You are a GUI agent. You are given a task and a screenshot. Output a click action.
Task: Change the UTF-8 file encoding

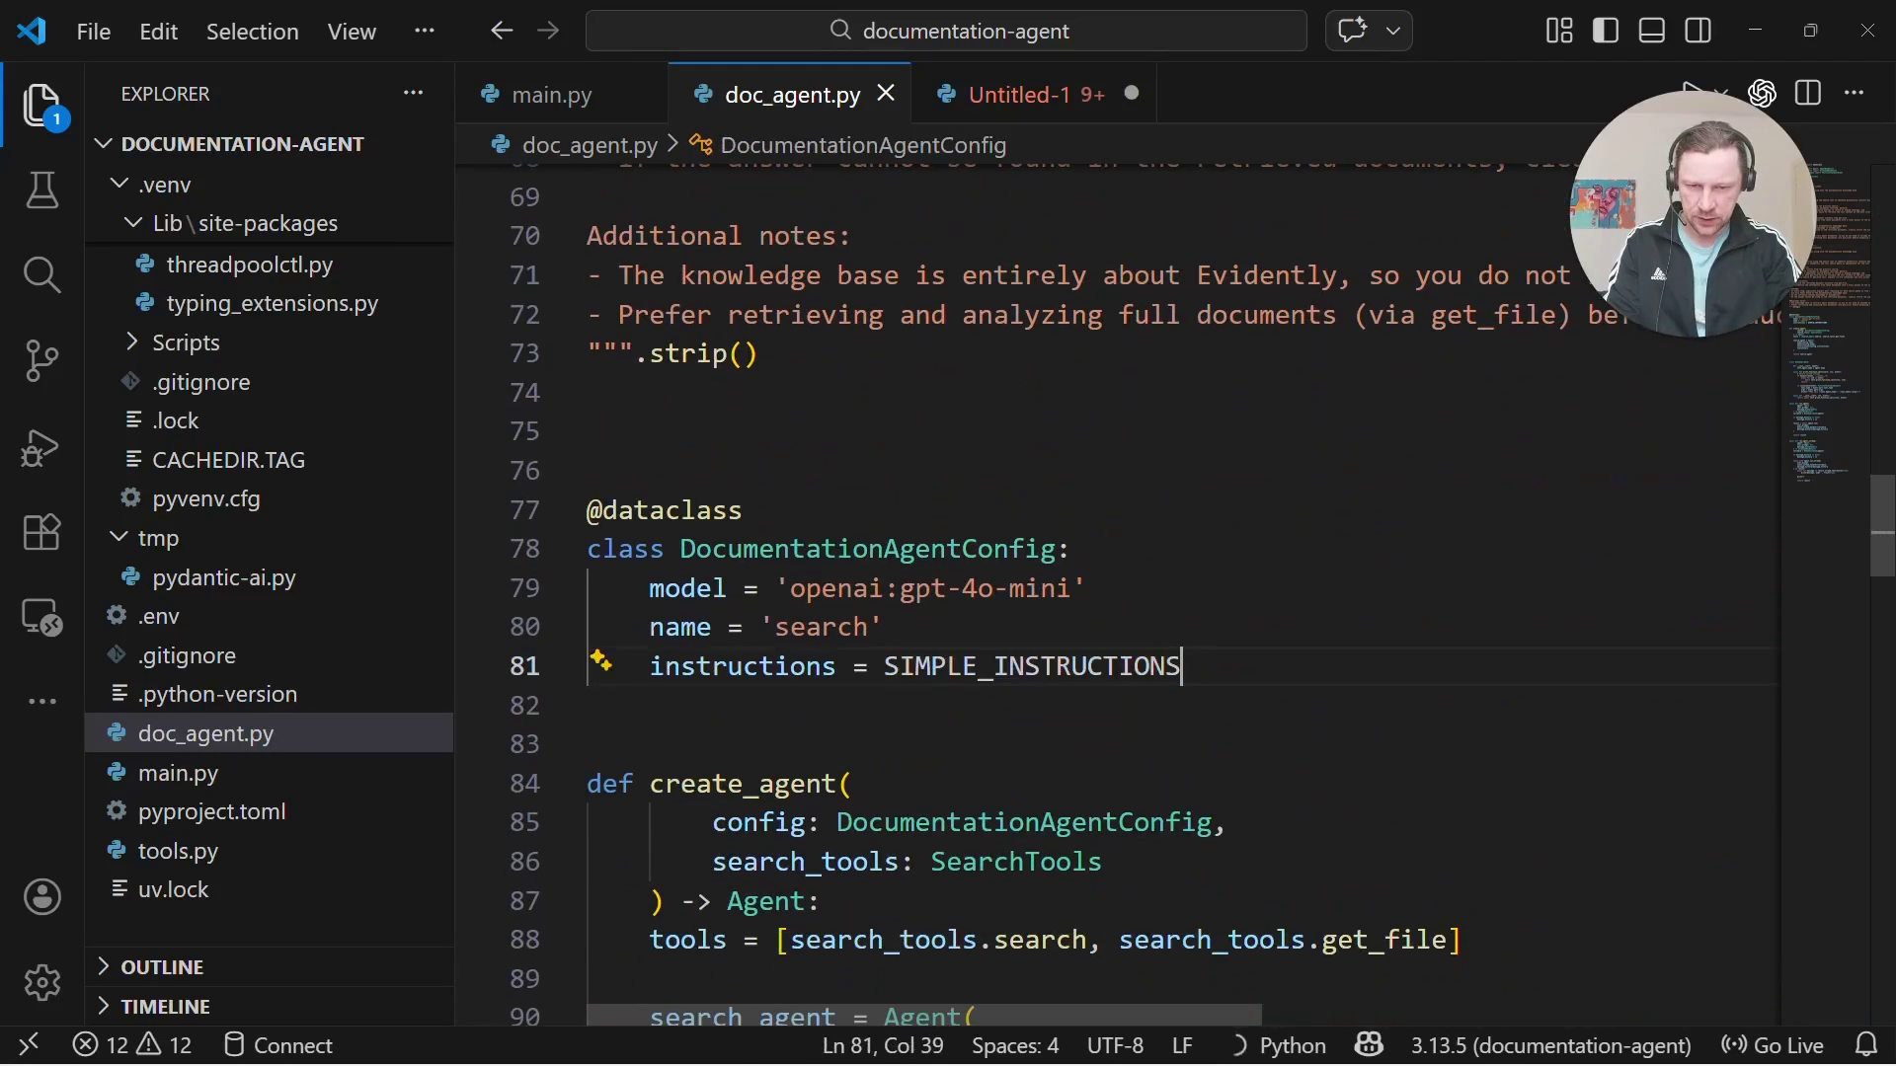point(1115,1045)
